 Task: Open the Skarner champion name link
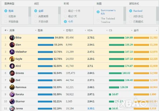point(20,101)
